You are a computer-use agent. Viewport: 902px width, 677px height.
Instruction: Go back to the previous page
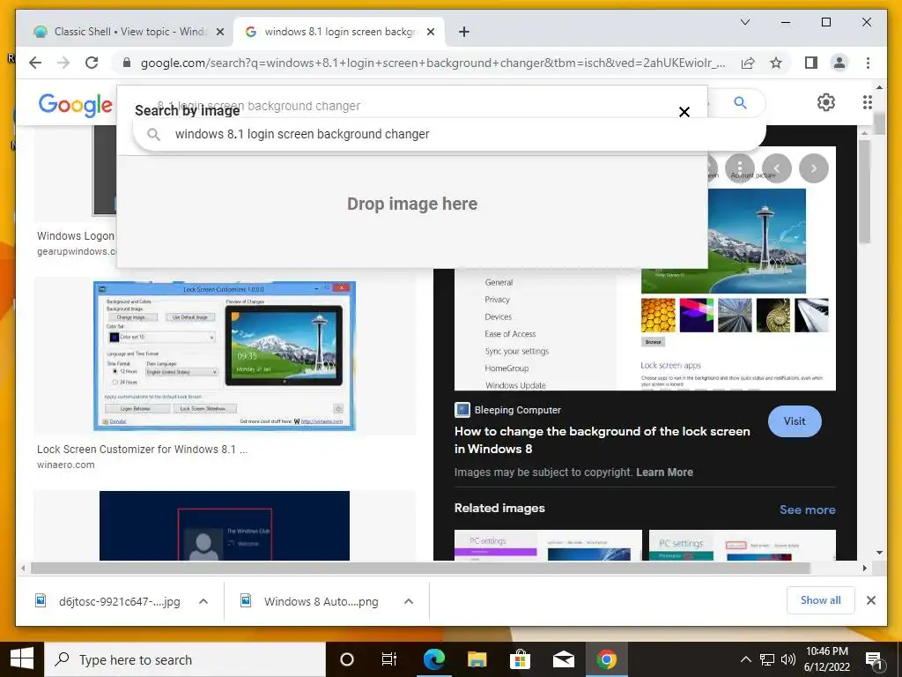click(35, 63)
